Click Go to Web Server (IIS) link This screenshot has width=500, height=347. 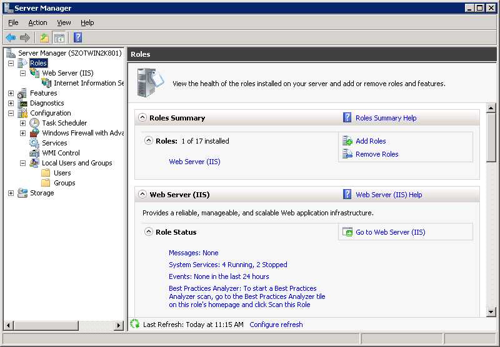(x=390, y=232)
